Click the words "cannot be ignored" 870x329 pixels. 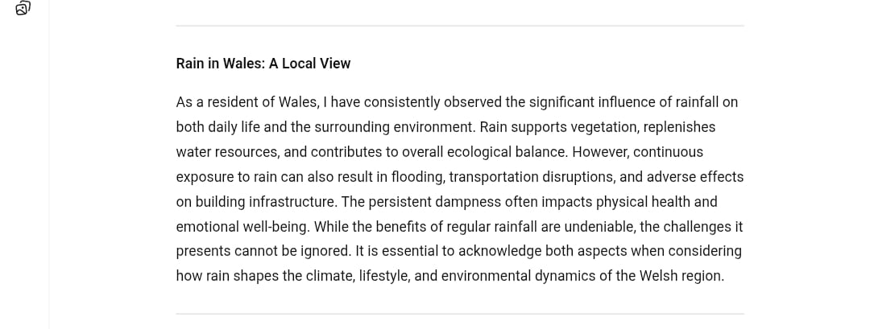293,252
